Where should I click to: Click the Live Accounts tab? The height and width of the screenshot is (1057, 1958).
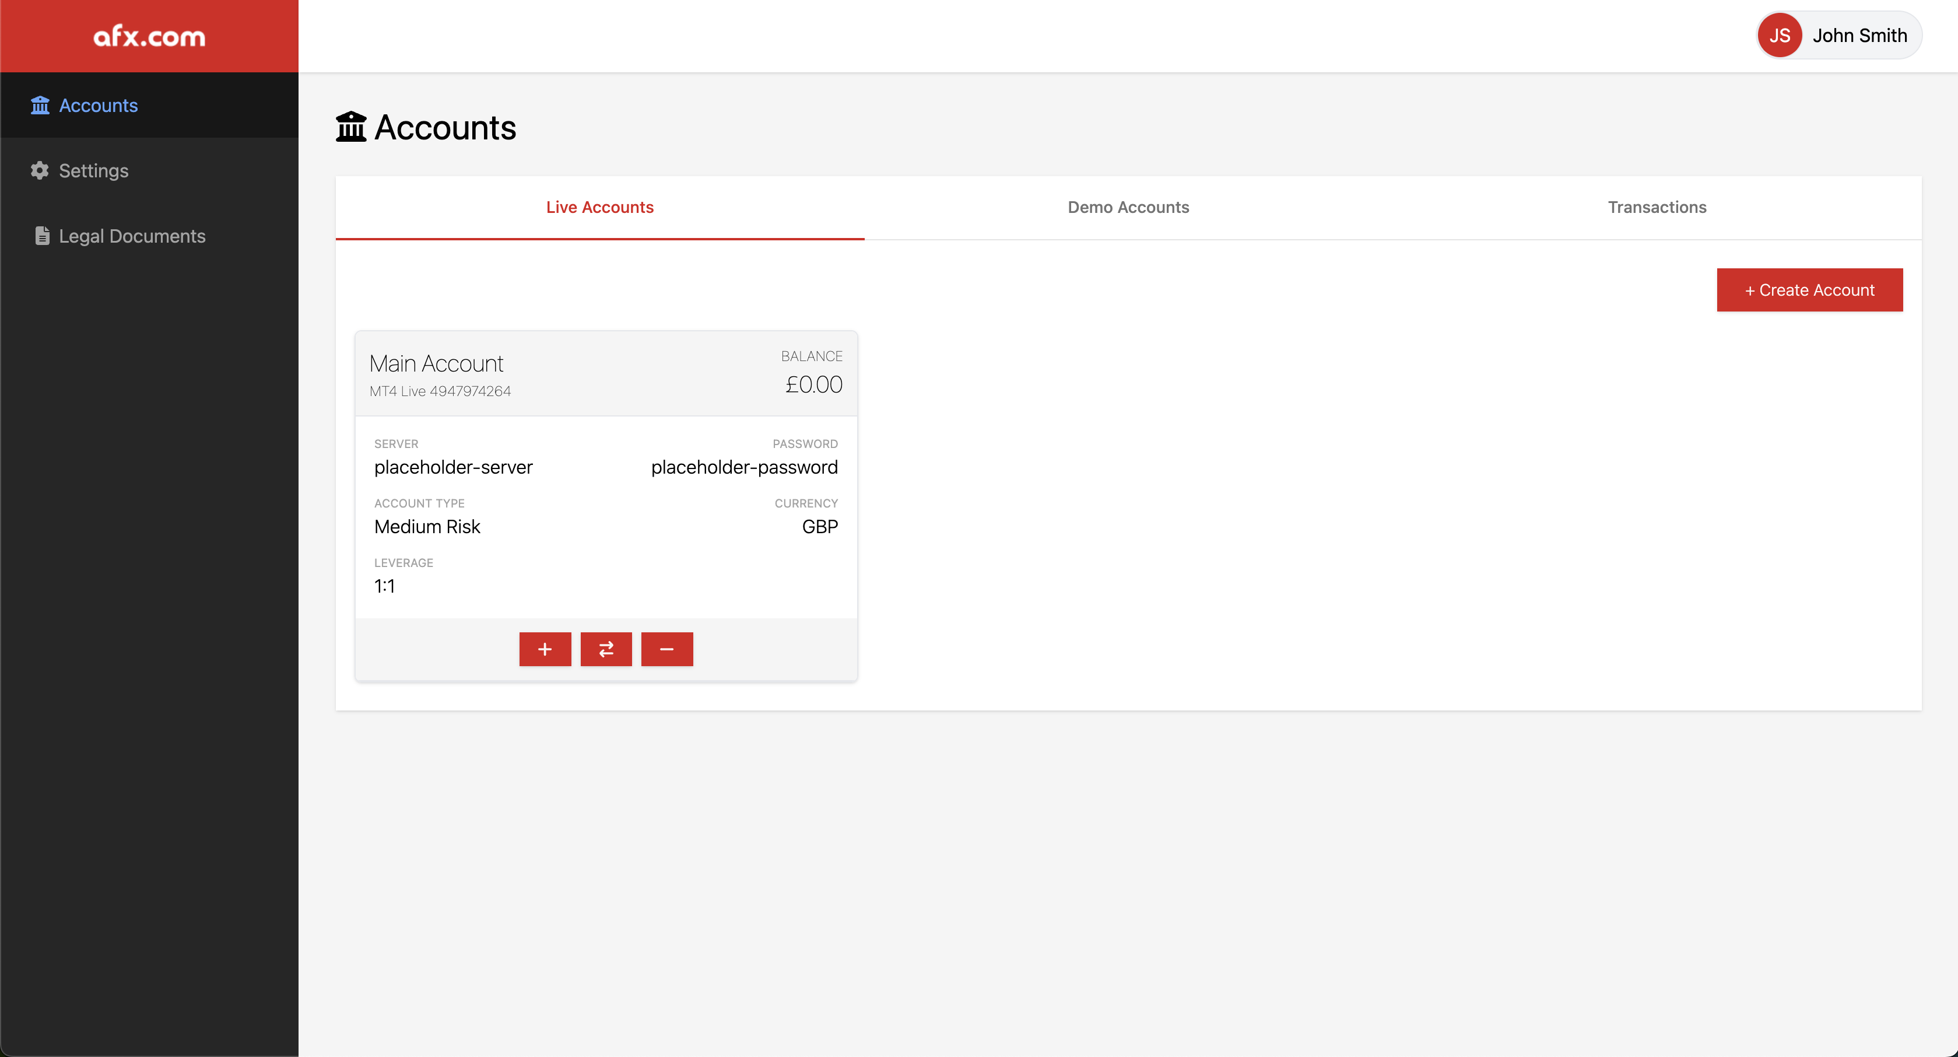coord(600,207)
